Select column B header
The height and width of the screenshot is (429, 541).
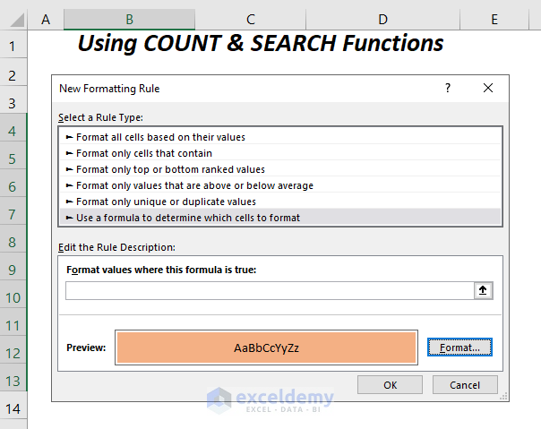pos(130,18)
